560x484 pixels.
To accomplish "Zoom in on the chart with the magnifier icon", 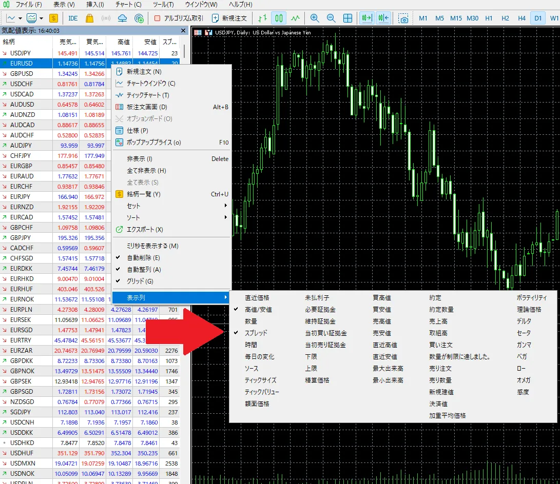I will [x=315, y=18].
